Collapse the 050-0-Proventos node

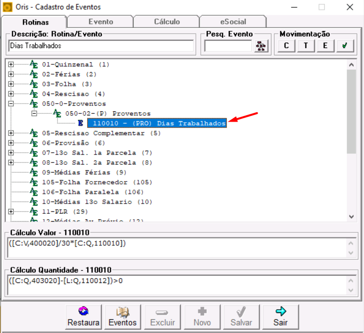[x=11, y=103]
